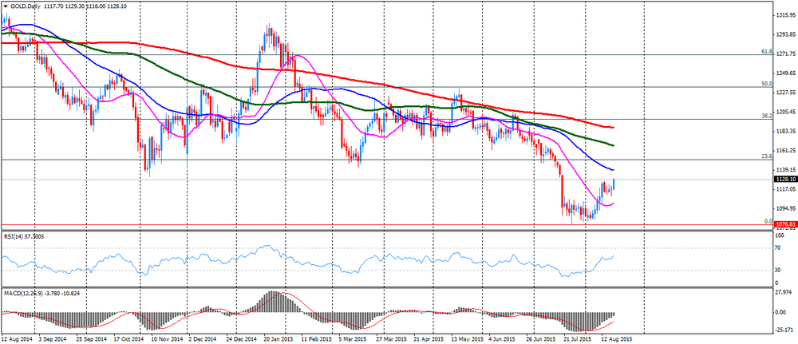798x344 pixels.
Task: Click the 2 Dec 2014 date label
Action: click(x=202, y=338)
